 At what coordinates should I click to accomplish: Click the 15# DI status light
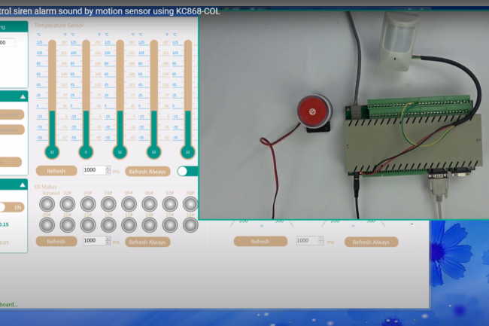170,224
